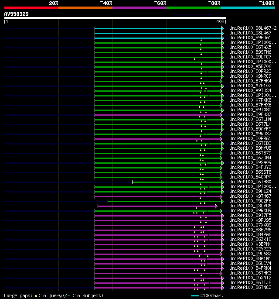Select the UniRef100_B4FRK4 label
This screenshot has height=299, width=279.
[250, 268]
